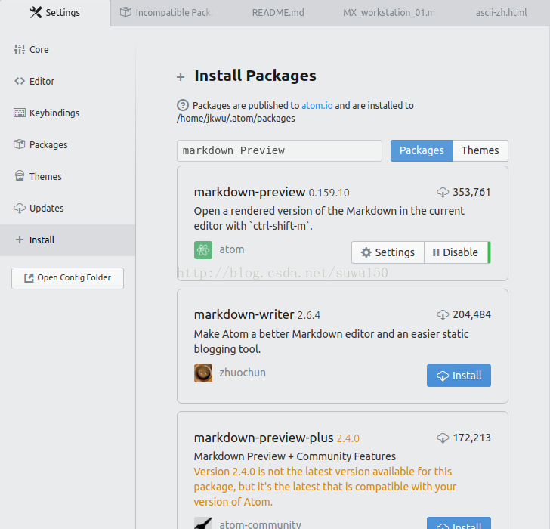Click the Updates cloud download icon

[x=20, y=208]
